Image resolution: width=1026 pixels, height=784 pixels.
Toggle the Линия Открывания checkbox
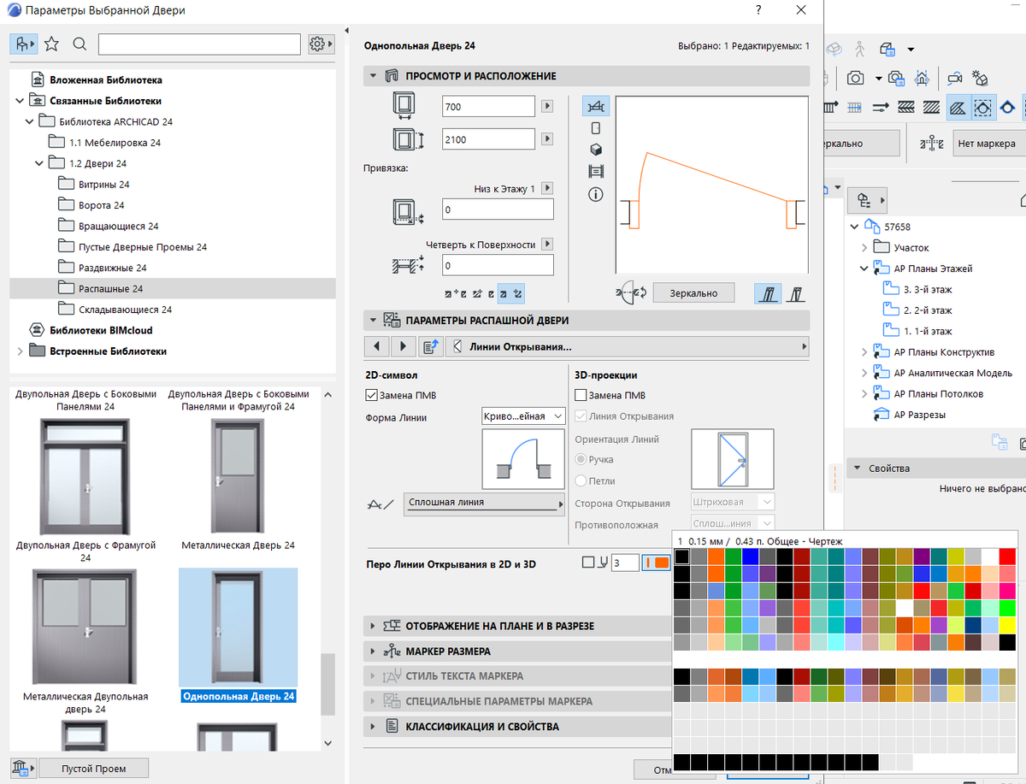tap(581, 416)
